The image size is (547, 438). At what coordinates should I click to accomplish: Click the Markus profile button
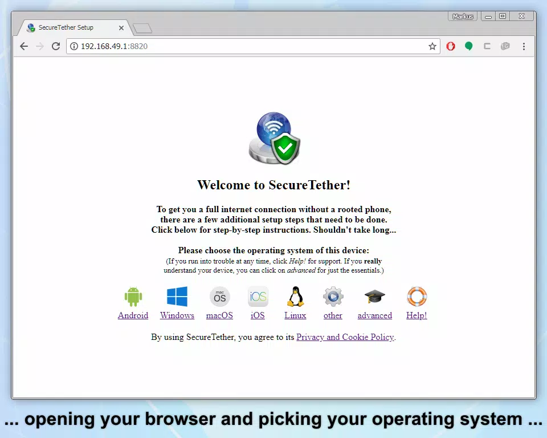point(463,16)
